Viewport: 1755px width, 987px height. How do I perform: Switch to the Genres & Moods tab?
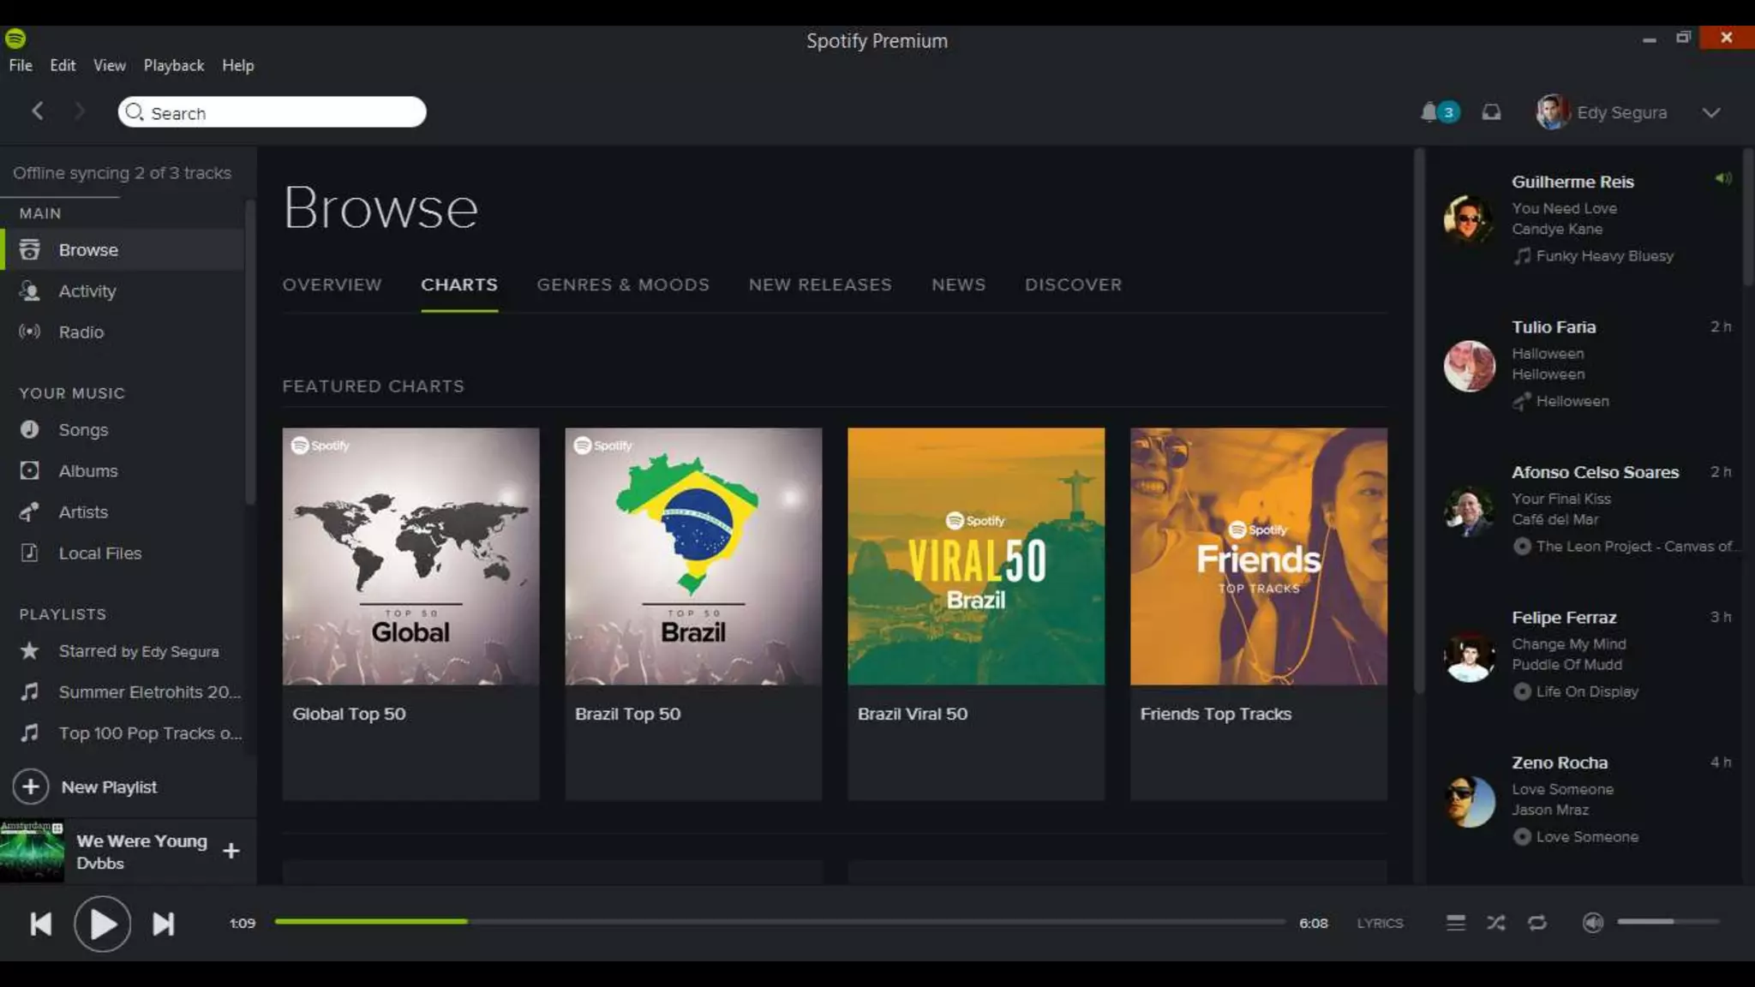[623, 284]
